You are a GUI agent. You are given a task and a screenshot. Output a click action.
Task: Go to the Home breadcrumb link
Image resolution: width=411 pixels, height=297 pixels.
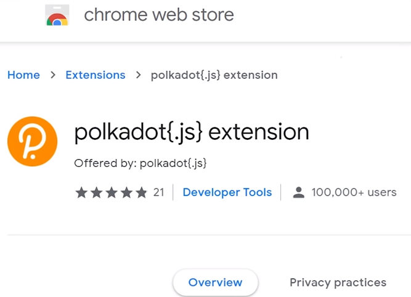(23, 75)
